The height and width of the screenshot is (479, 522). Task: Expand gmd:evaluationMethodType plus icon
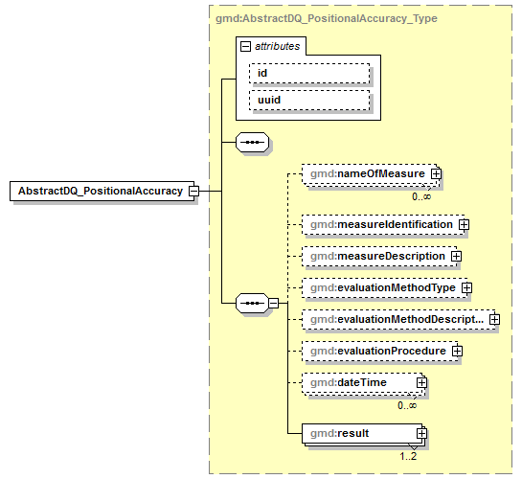click(466, 288)
